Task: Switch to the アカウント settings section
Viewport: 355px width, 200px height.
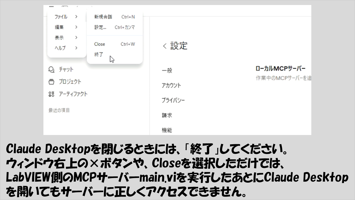Action: click(171, 86)
